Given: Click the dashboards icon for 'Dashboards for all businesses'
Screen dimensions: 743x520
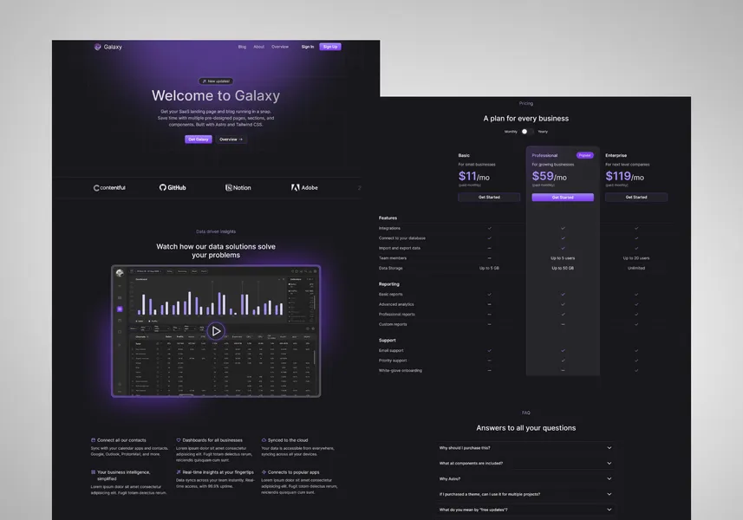Looking at the screenshot, I should click(x=177, y=439).
